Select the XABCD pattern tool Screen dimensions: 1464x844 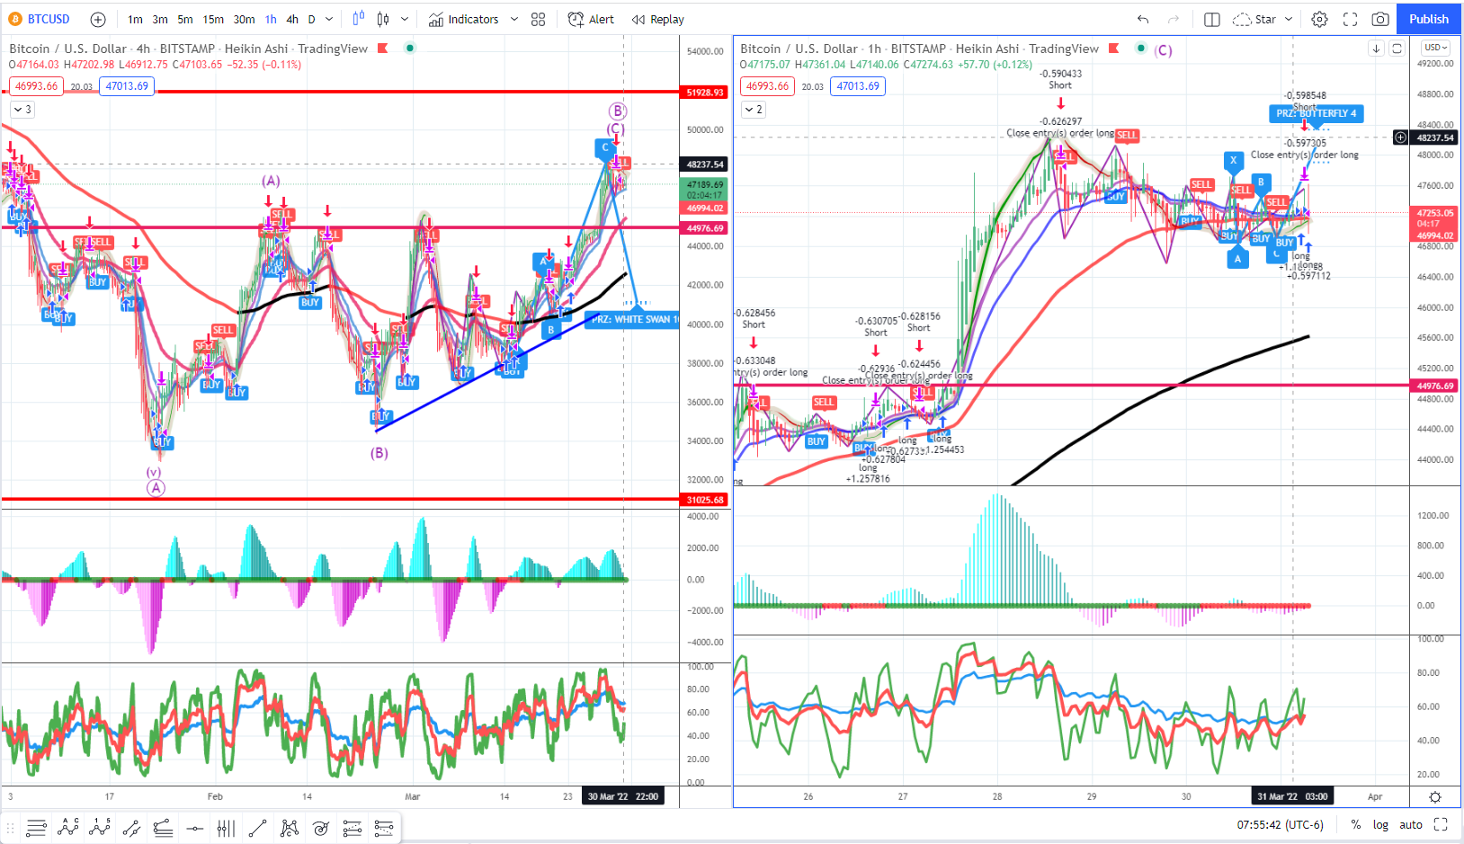(x=290, y=828)
